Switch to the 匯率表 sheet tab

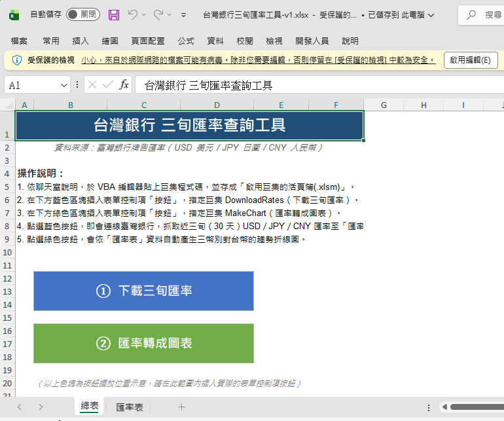(x=130, y=407)
